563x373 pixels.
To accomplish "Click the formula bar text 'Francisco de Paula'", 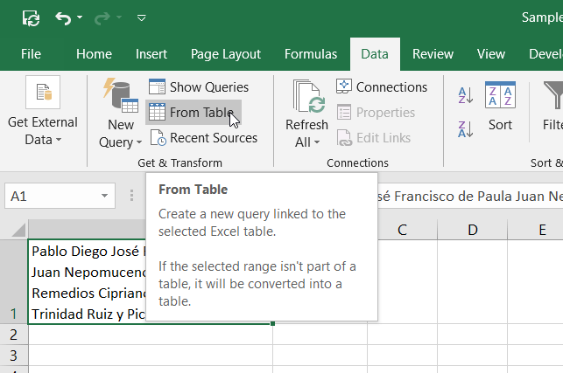I will (x=452, y=197).
